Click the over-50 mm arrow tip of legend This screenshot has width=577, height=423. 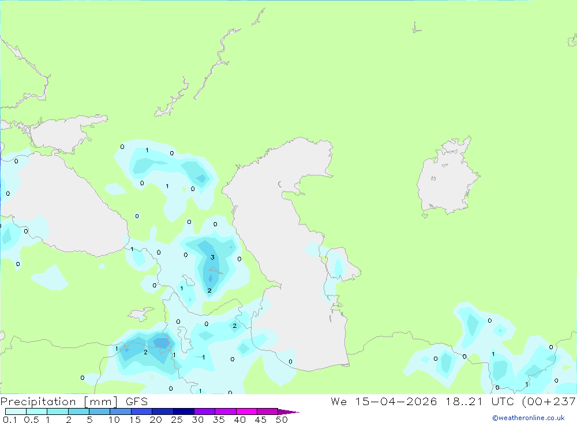point(288,411)
